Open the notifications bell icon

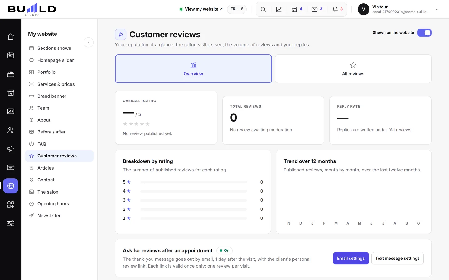click(x=337, y=9)
